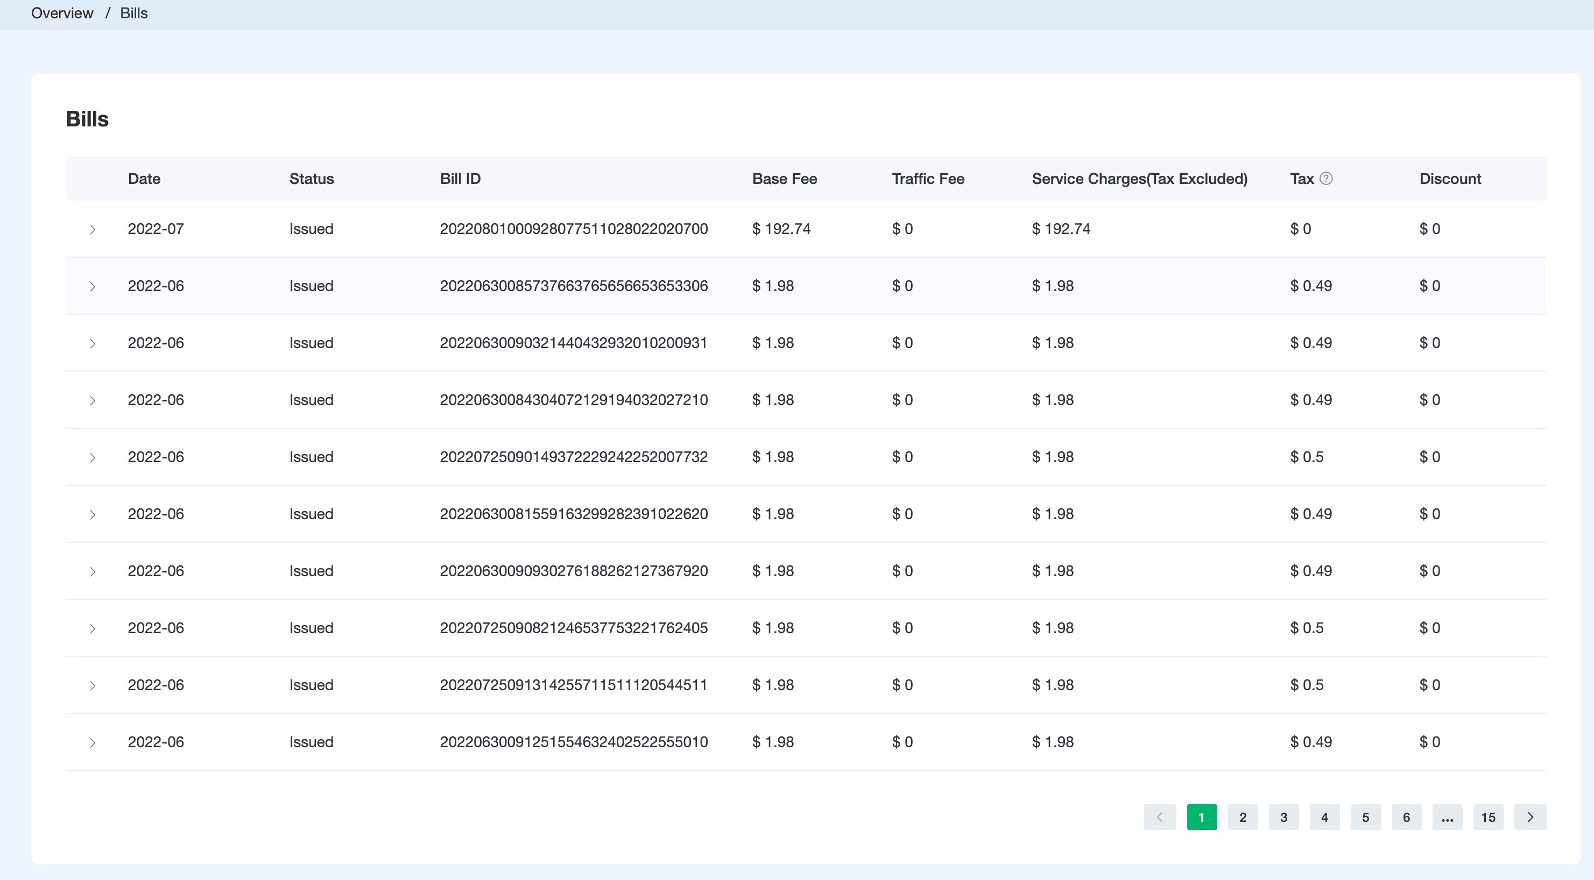Screen dimensions: 1594x880
Task: Click Tax $ 0 in 2022-07 row
Action: pyautogui.click(x=1300, y=229)
